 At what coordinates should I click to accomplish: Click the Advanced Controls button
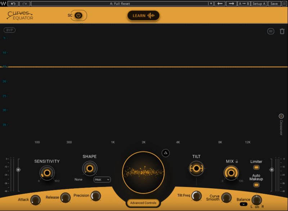[x=143, y=203]
